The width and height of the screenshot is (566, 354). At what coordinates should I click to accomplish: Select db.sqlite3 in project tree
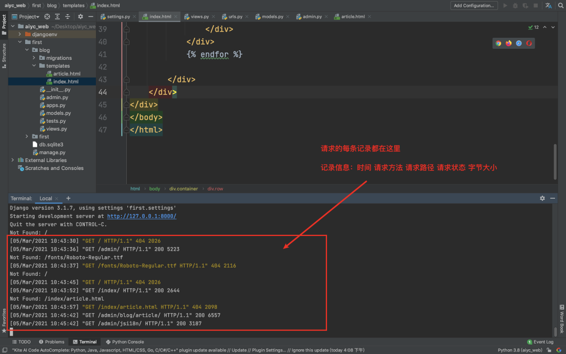[48, 145]
